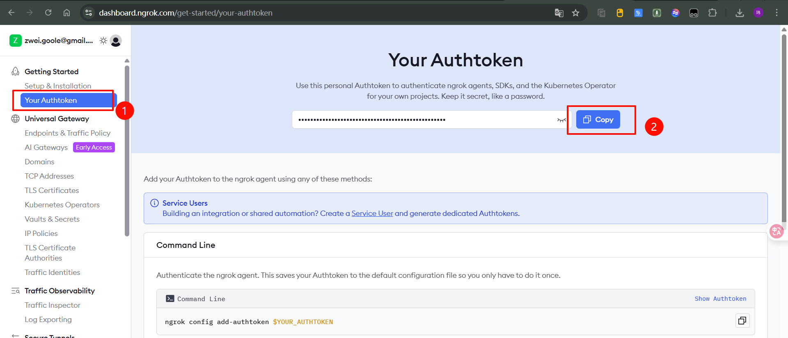The height and width of the screenshot is (338, 788).
Task: Click the round striped extension icon
Action: (675, 13)
